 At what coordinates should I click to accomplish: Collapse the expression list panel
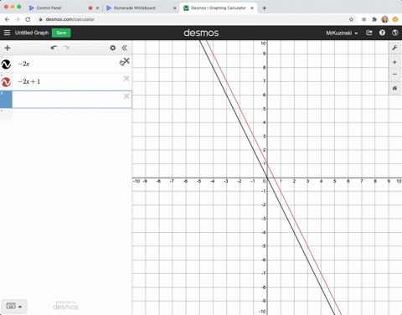[x=125, y=48]
